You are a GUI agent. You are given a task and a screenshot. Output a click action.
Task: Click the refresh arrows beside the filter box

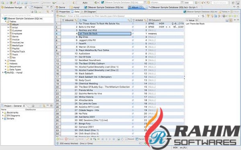pyautogui.click(x=203, y=16)
